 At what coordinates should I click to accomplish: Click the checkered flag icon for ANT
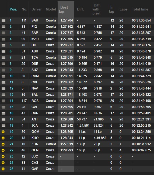(3, 119)
